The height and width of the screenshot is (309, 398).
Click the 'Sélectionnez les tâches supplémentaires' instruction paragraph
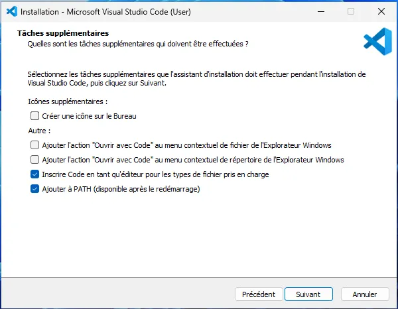point(196,74)
